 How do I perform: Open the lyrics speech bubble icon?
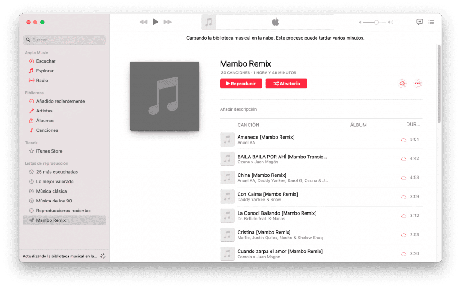(x=420, y=22)
